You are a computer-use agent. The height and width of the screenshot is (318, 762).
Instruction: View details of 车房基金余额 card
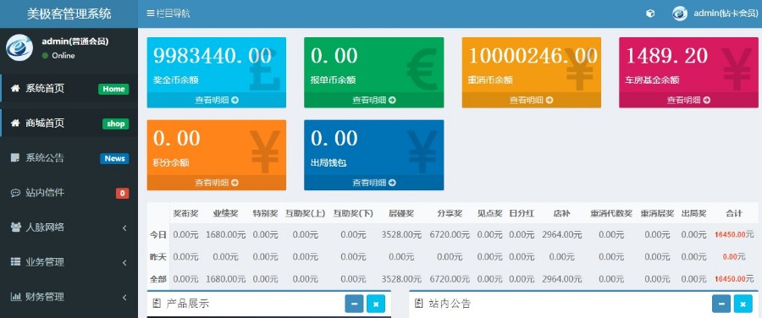coord(688,100)
